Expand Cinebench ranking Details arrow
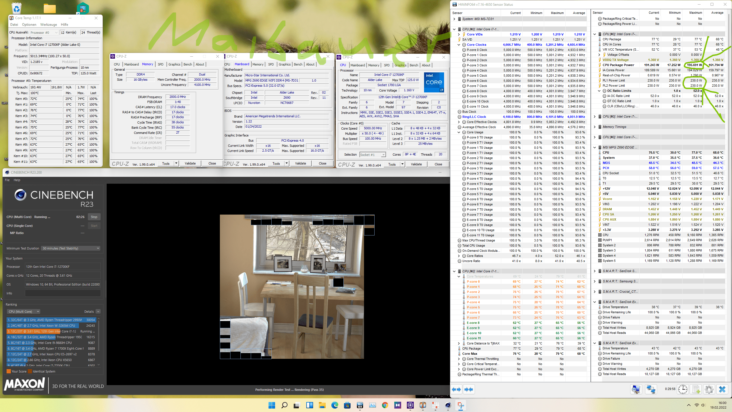The image size is (732, 412). point(98,312)
